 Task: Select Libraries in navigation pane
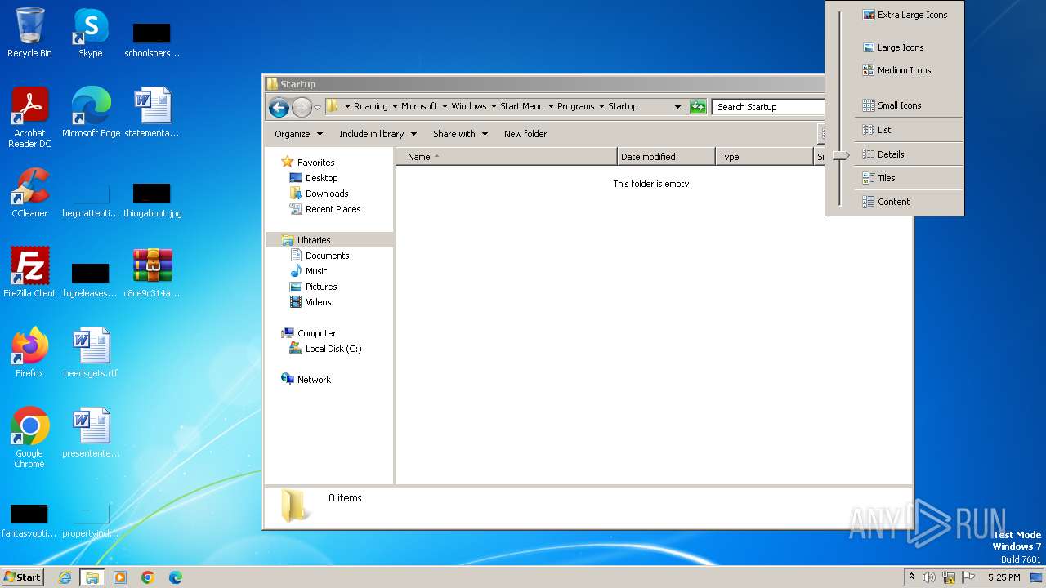[306, 240]
